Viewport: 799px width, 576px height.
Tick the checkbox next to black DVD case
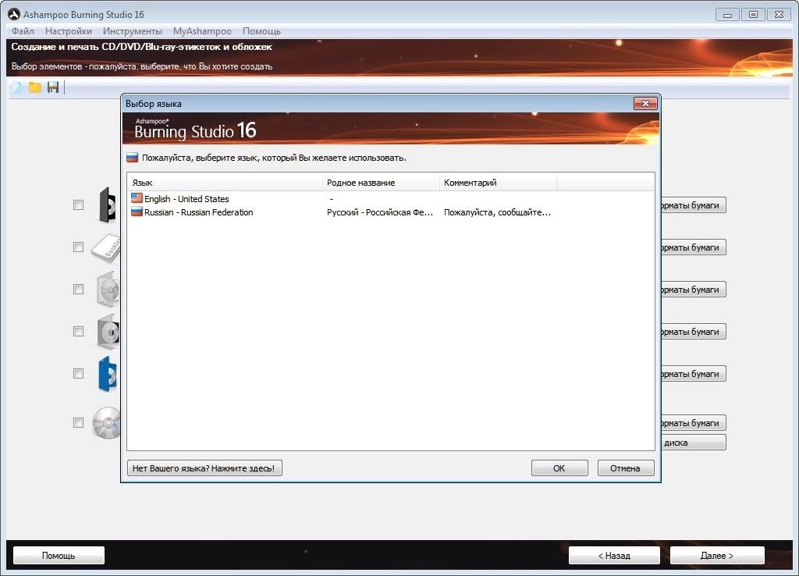pos(78,205)
